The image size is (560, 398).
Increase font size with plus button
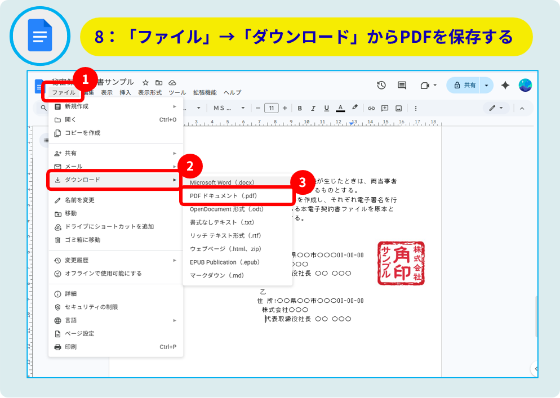tap(285, 108)
